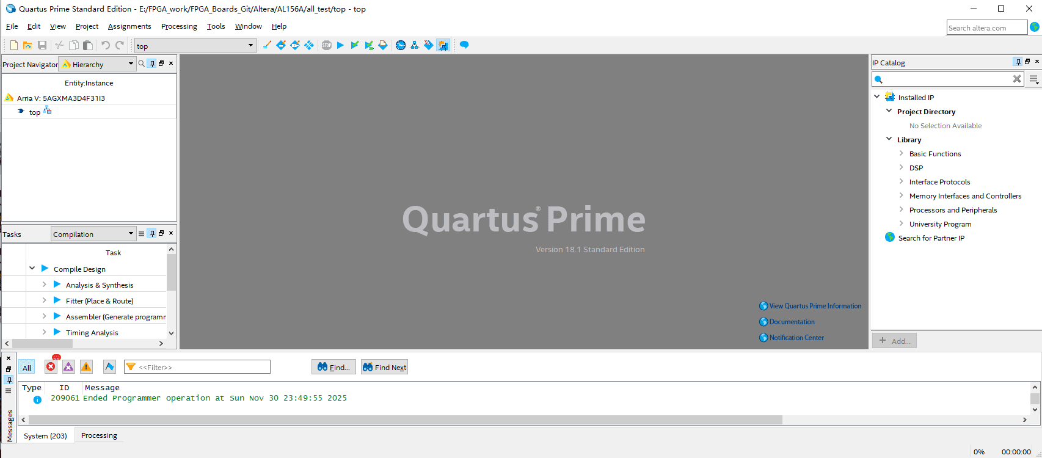Click the messages Filter input field
This screenshot has height=458, width=1042.
(203, 367)
